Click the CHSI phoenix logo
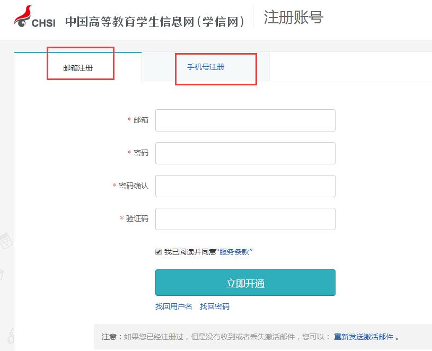The height and width of the screenshot is (351, 432). pos(24,16)
